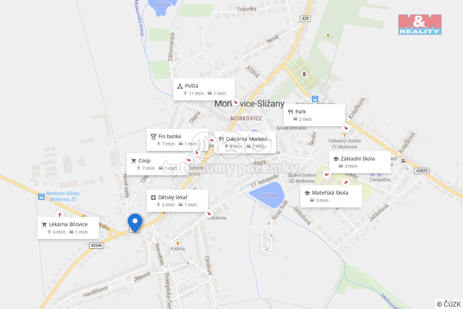463x309 pixels.
Task: Open the Základní škola info card
Action: pyautogui.click(x=360, y=162)
